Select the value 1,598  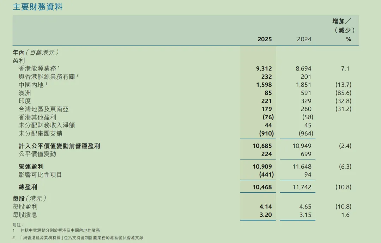click(264, 85)
